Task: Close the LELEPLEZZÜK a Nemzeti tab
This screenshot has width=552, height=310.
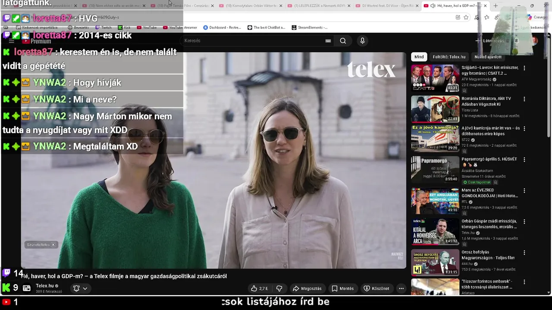Action: (349, 6)
